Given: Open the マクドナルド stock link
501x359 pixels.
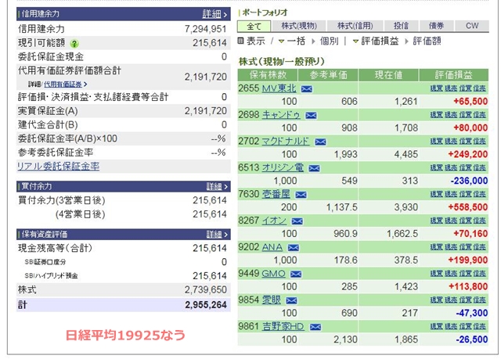Looking at the screenshot, I should [x=286, y=141].
